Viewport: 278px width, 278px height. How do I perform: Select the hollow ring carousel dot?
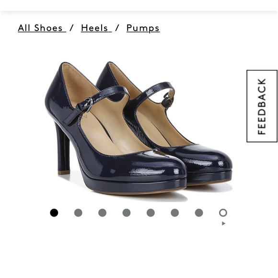click(223, 213)
